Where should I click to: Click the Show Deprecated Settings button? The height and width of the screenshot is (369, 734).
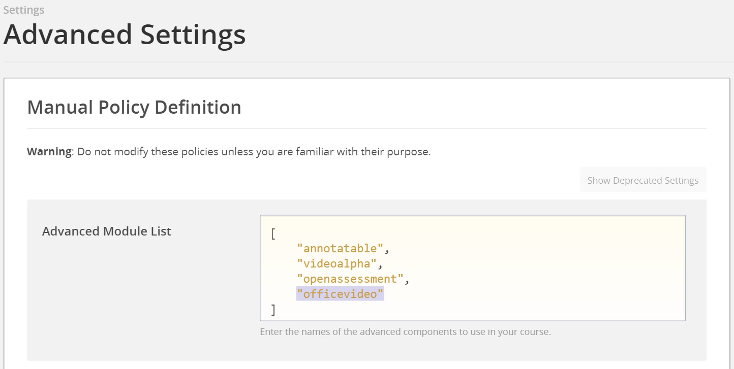click(643, 180)
